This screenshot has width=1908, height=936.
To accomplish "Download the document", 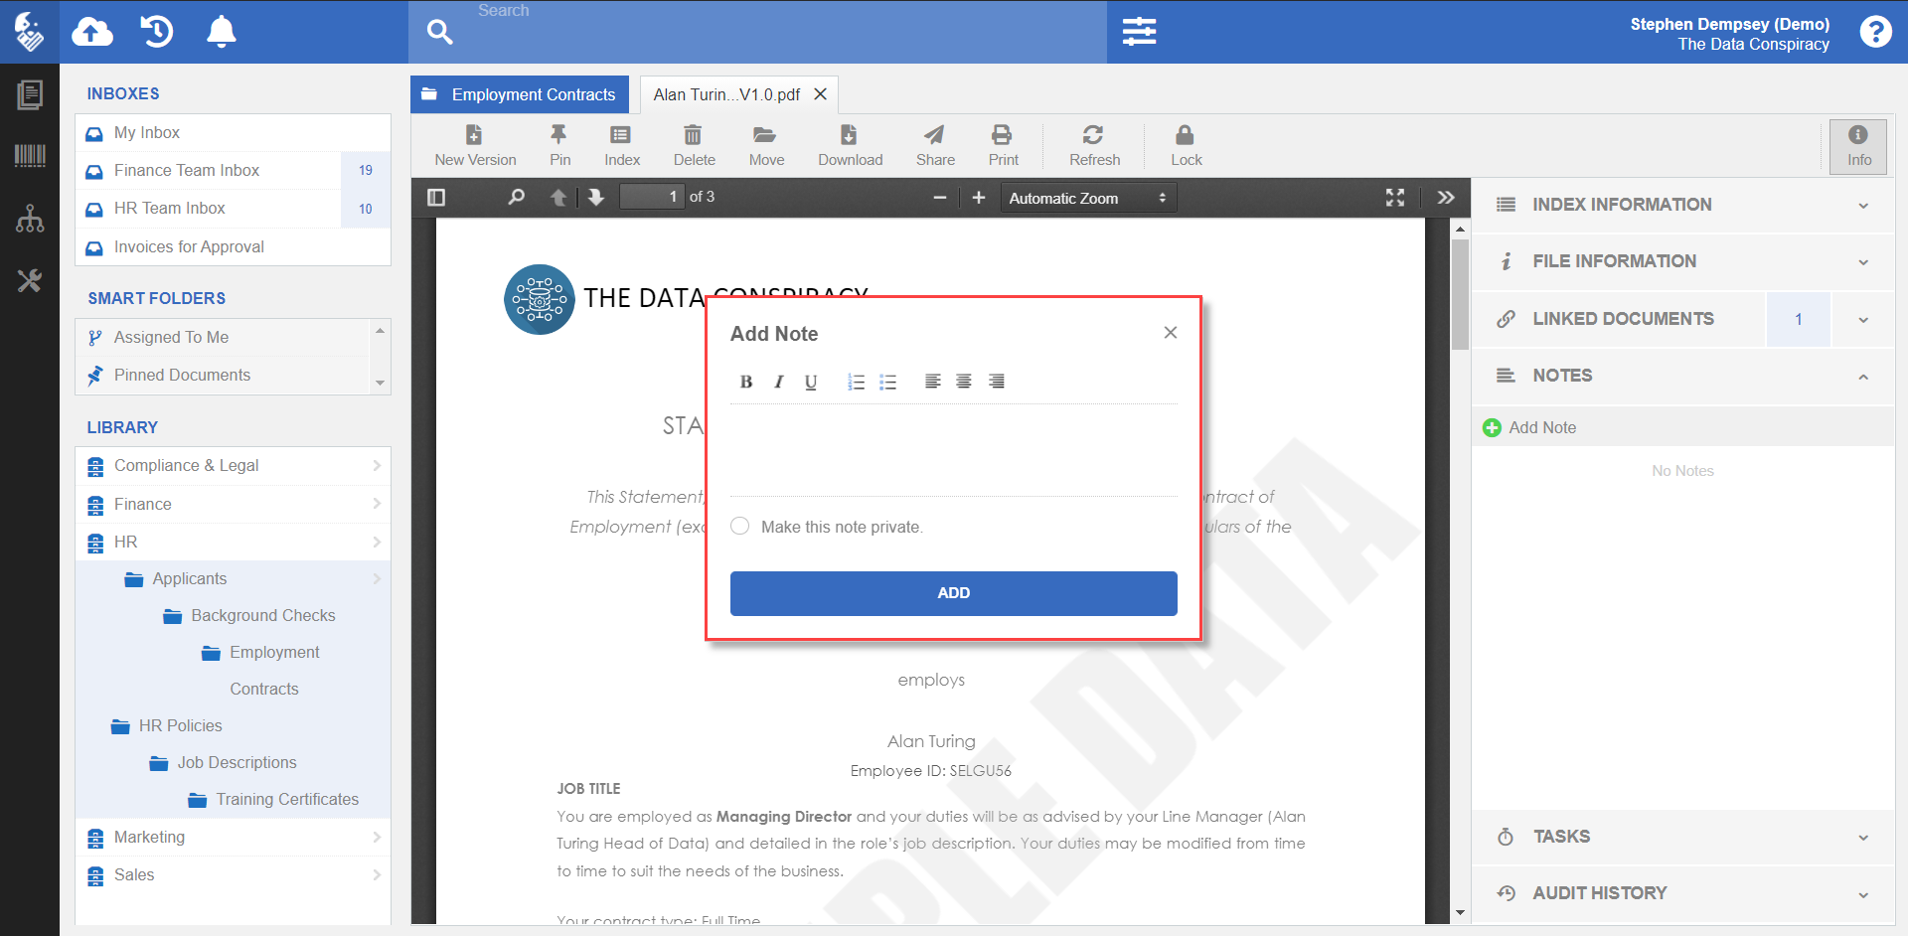I will pos(850,145).
